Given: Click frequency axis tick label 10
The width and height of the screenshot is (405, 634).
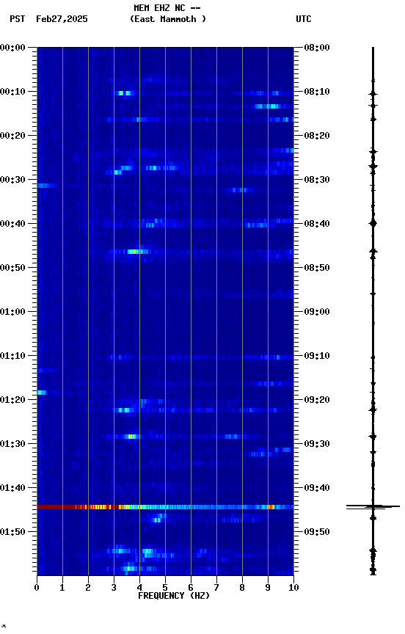Looking at the screenshot, I should [293, 588].
